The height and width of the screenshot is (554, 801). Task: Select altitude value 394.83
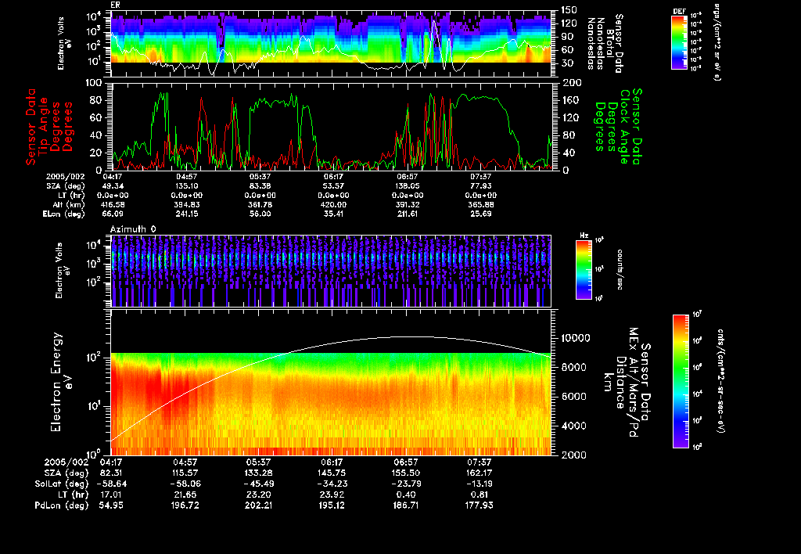186,204
